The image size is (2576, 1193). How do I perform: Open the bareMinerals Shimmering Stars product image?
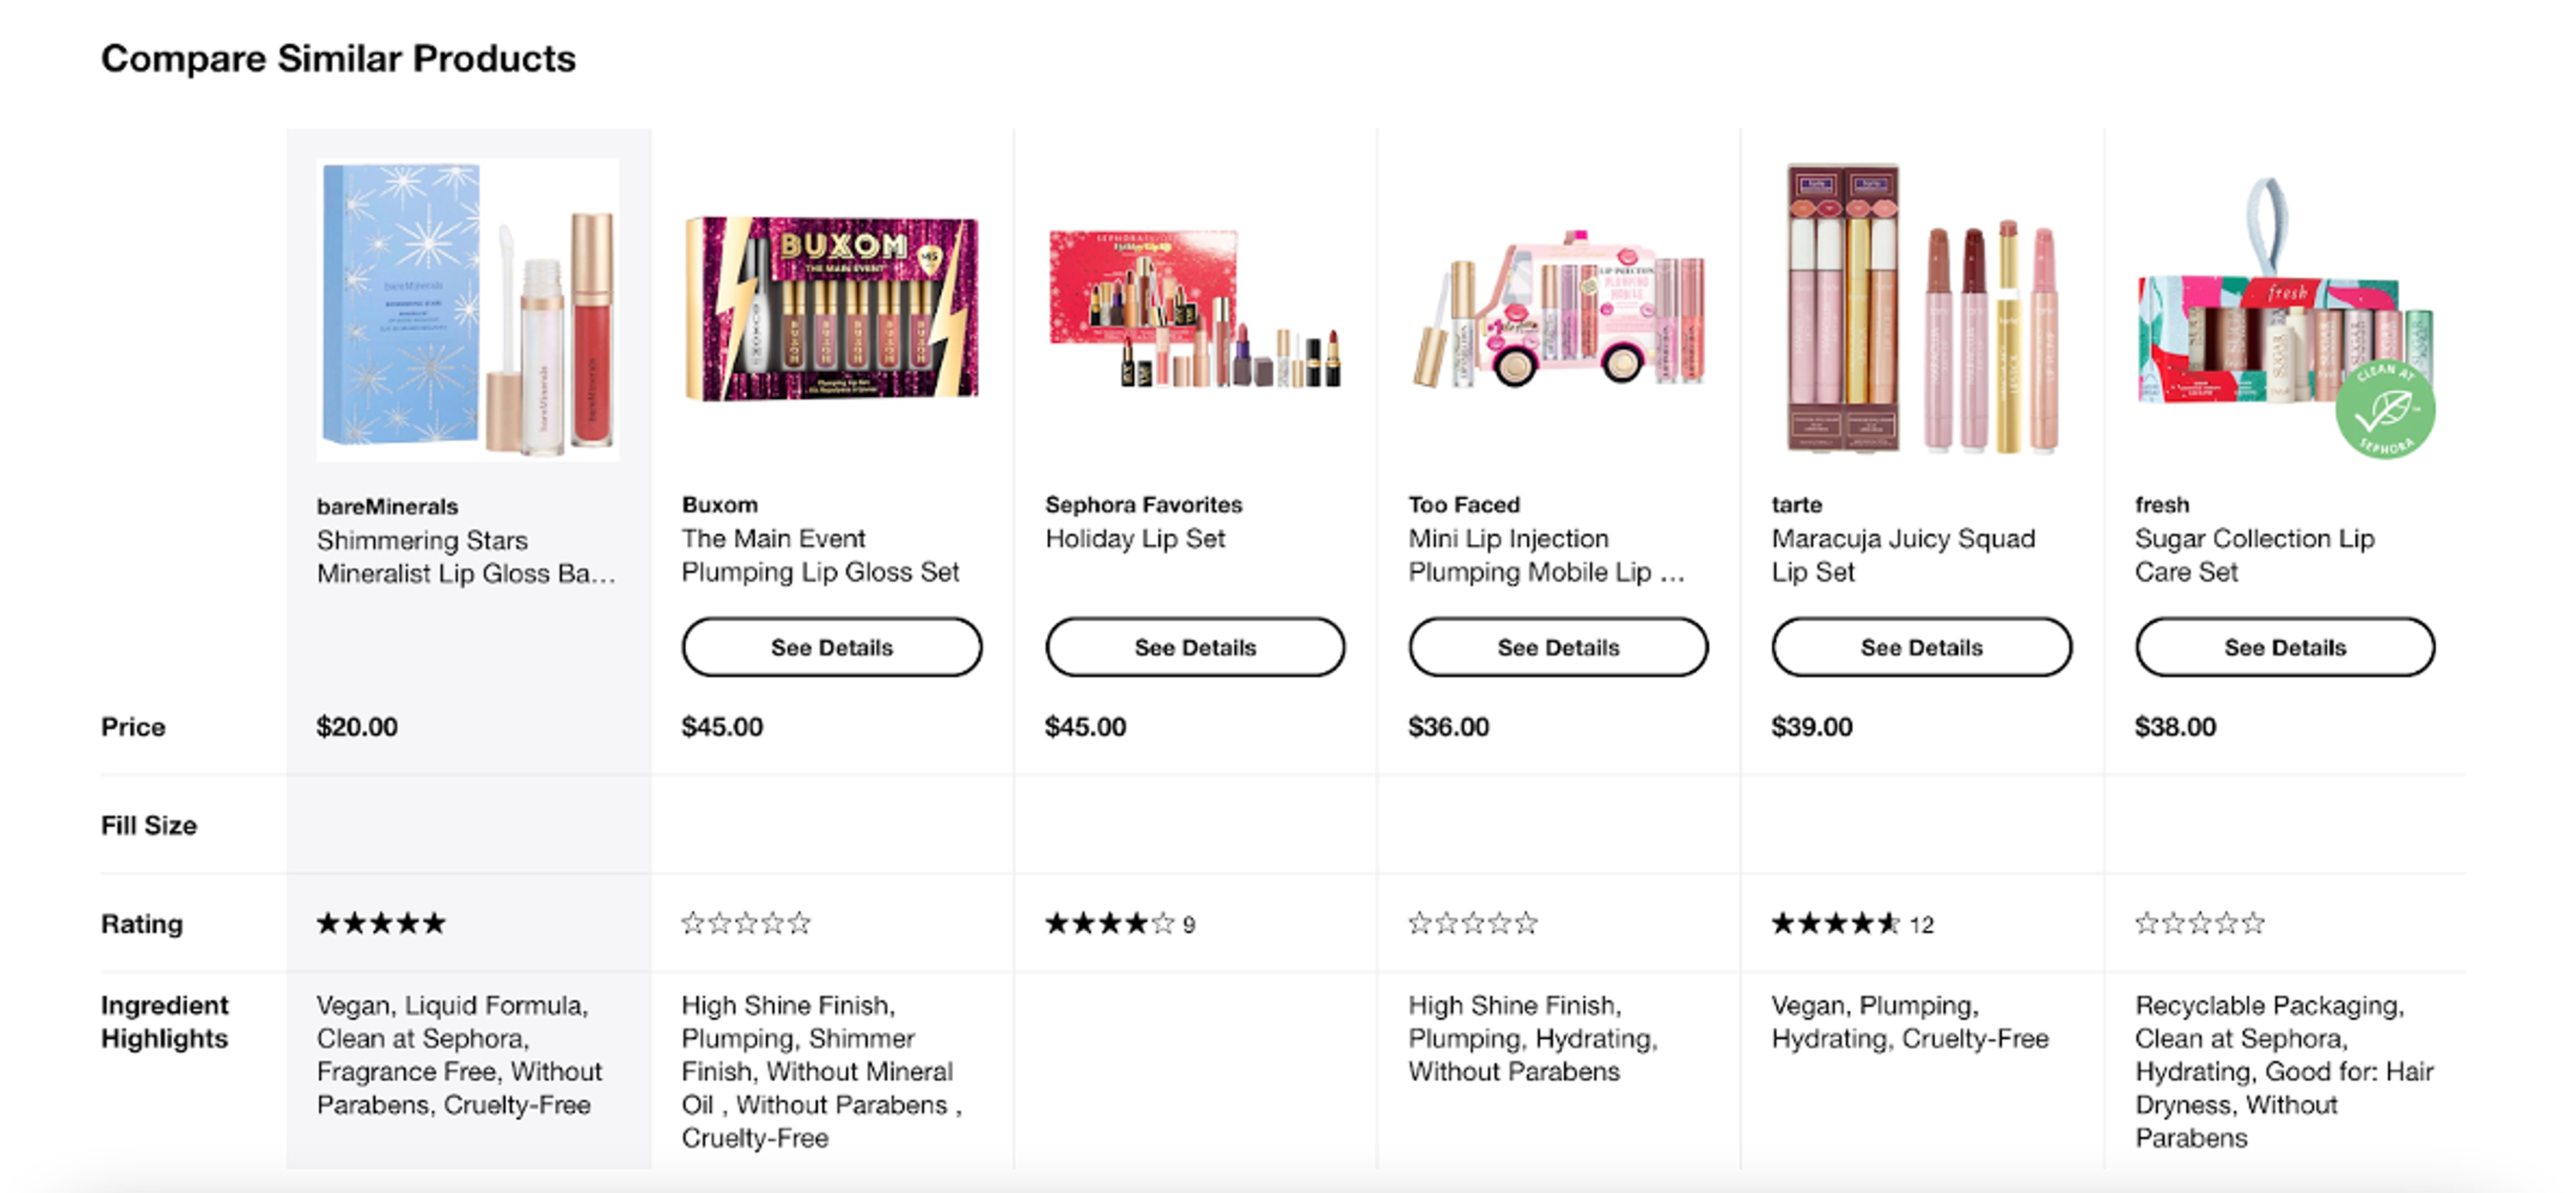(x=465, y=310)
